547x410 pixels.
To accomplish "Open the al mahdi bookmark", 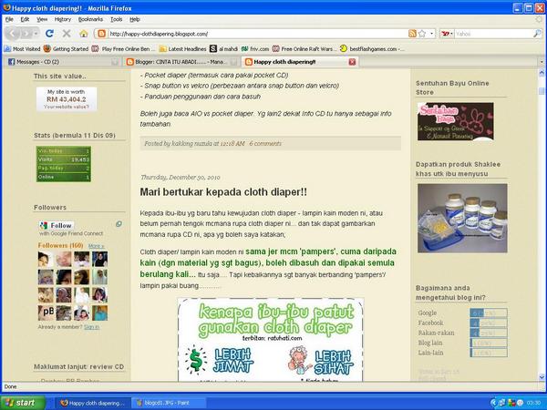I will click(223, 49).
